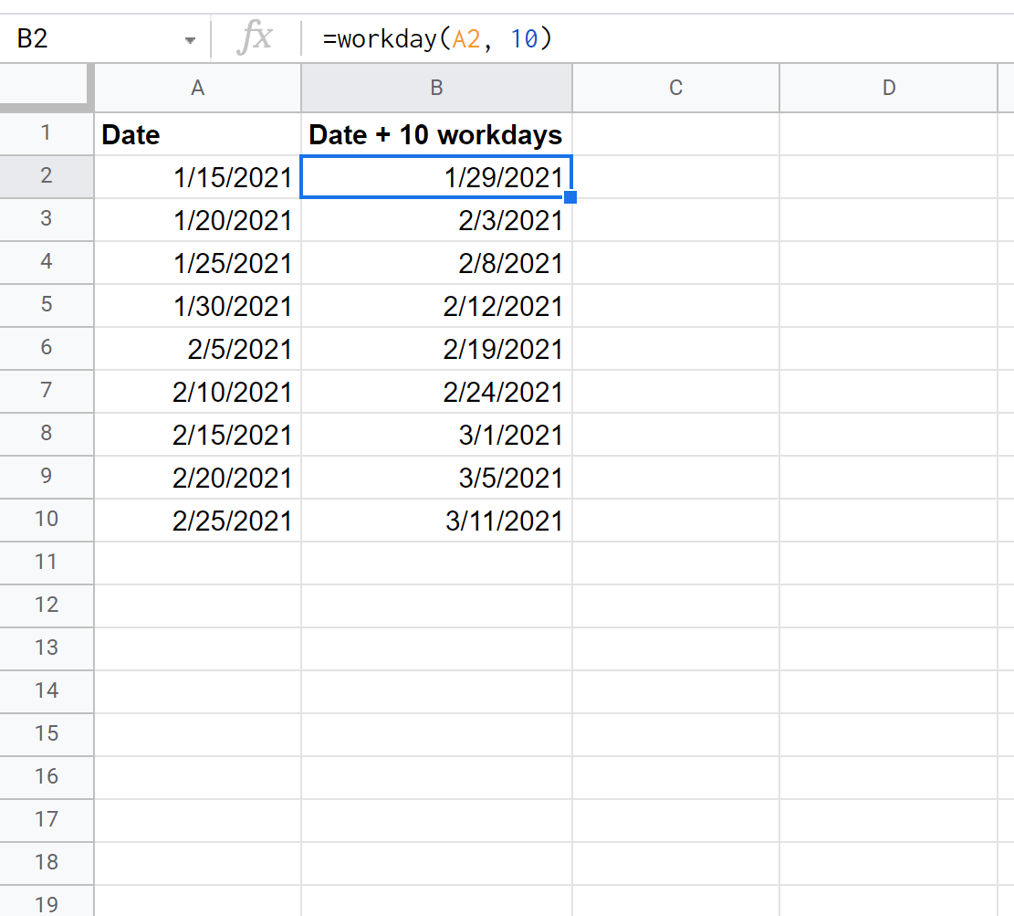Click empty cell C5
This screenshot has height=916, width=1014.
(675, 306)
